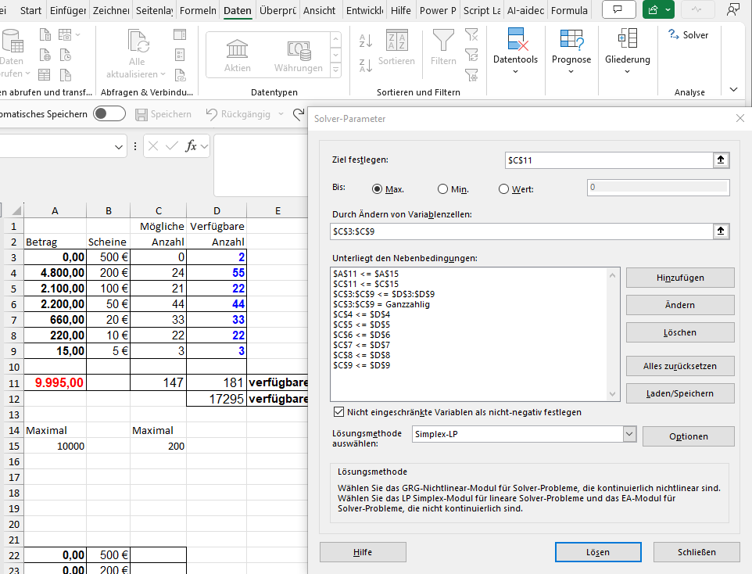
Task: Open the Rückgängig history dropdown arrow
Action: coord(281,114)
